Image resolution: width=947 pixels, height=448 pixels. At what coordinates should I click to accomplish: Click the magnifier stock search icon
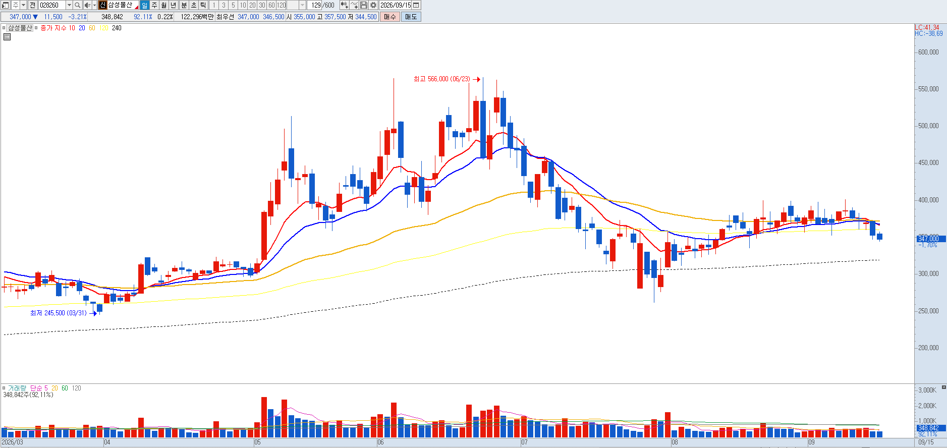point(78,5)
